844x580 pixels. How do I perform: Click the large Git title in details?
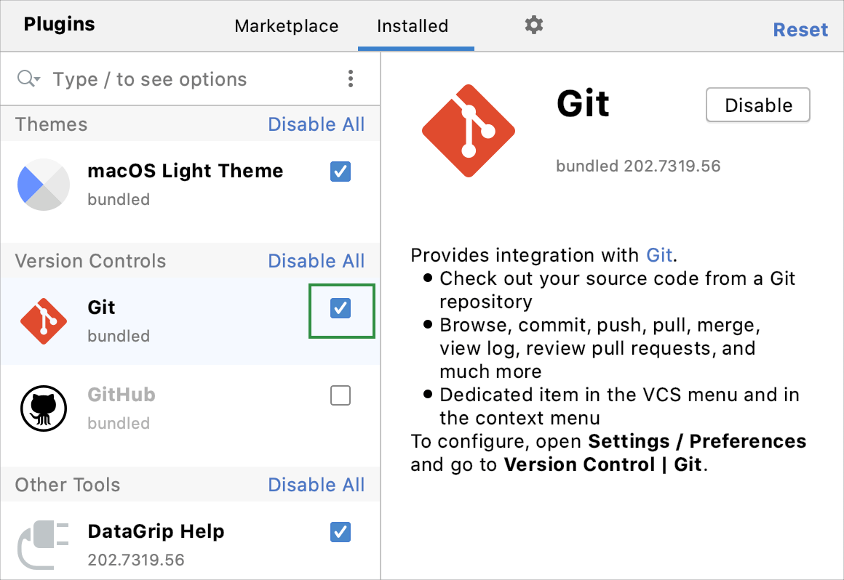click(x=582, y=103)
